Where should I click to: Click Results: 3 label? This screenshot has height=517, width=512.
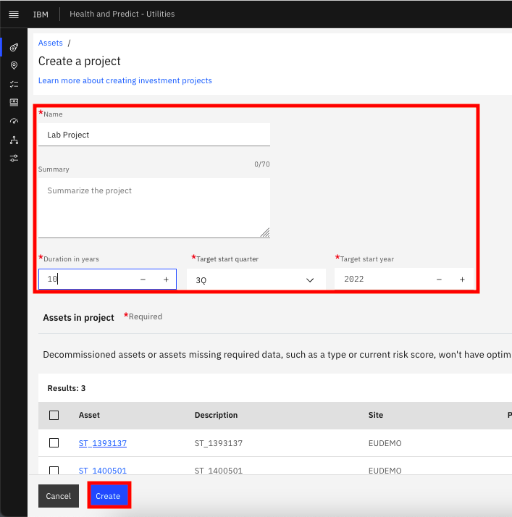[x=67, y=388]
